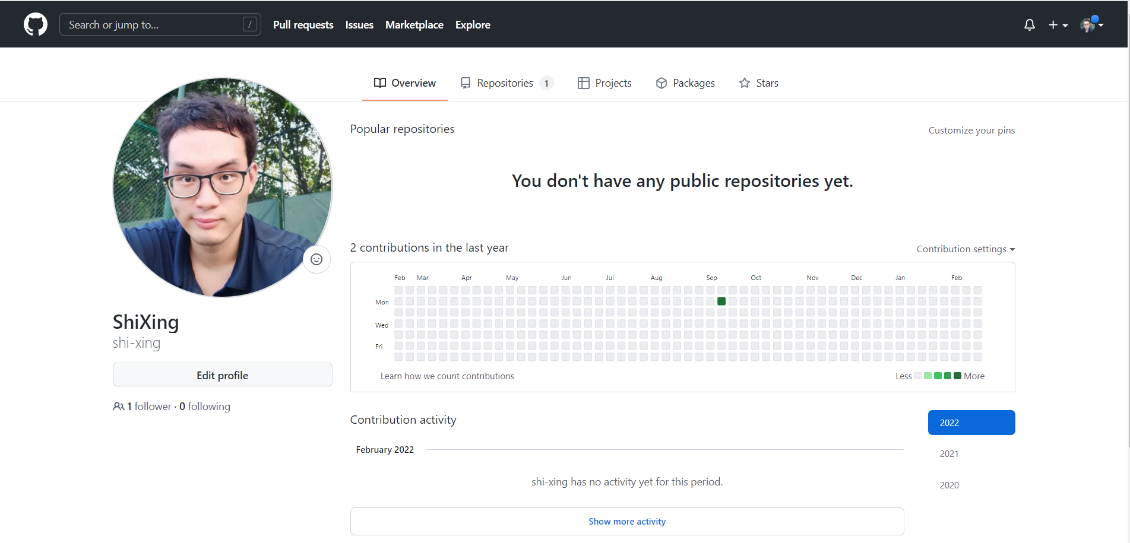Image resolution: width=1130 pixels, height=543 pixels.
Task: Expand the Contribution settings dropdown
Action: click(x=965, y=249)
